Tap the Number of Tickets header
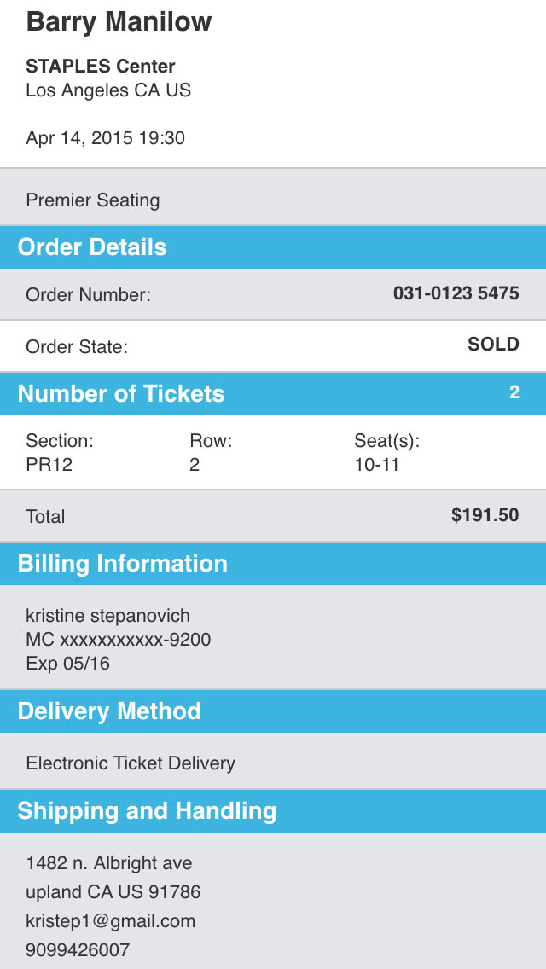This screenshot has width=546, height=969. coord(121,394)
